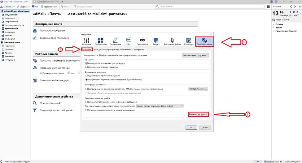Image resolution: width=302 pixels, height=163 pixels.
Task: Toggle Использовать автоматическую прокрутку checkbox
Action: coord(86,63)
